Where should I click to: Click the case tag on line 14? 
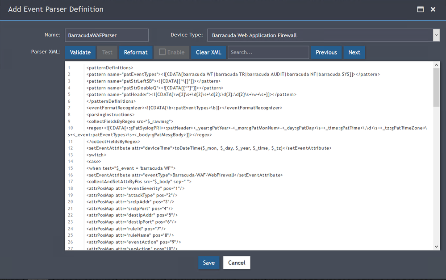94,162
